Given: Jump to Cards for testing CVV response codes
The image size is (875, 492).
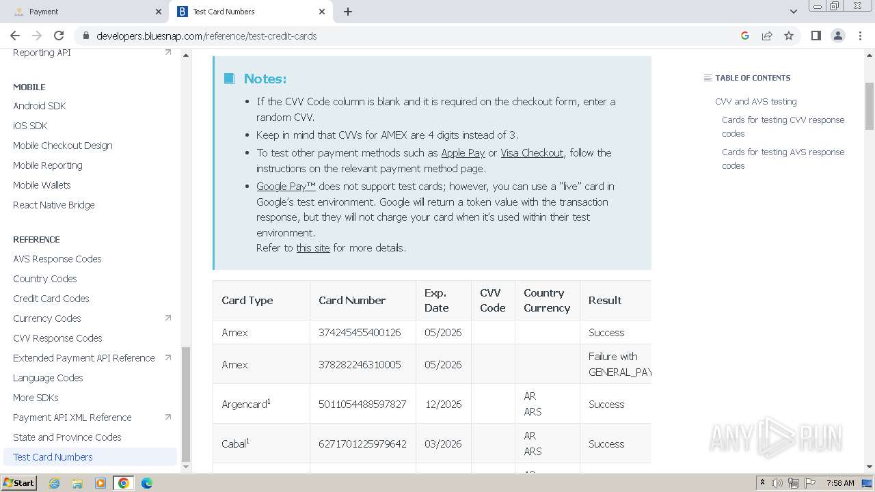Looking at the screenshot, I should [x=783, y=126].
